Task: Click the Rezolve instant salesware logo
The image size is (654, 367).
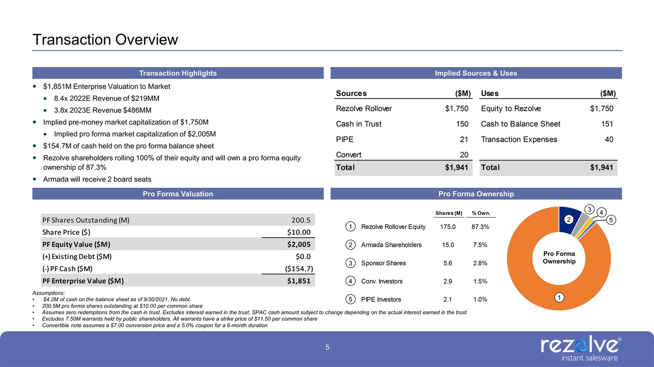Action: (x=581, y=349)
